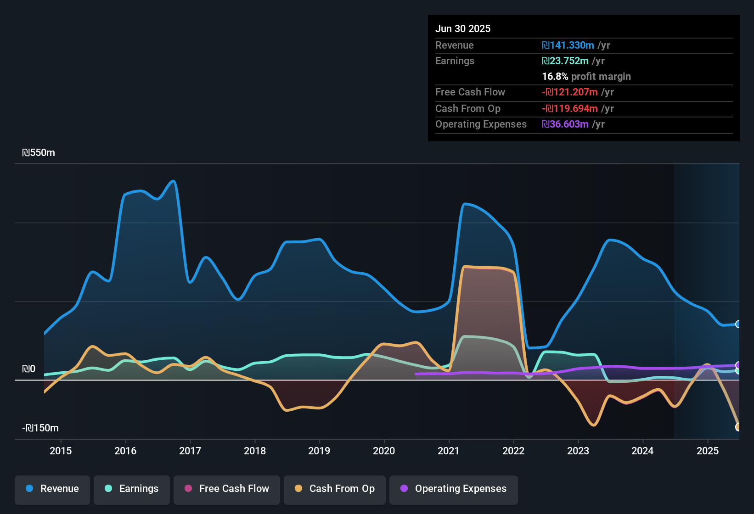Click the 2024 x-axis label

pos(642,451)
